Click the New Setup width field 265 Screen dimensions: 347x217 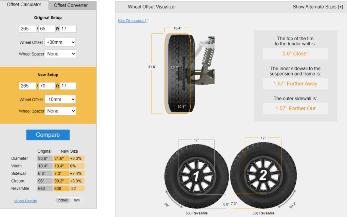click(27, 86)
